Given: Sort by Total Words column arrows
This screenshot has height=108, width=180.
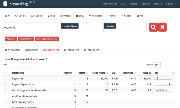Looking at the screenshot, I should 75,73.
